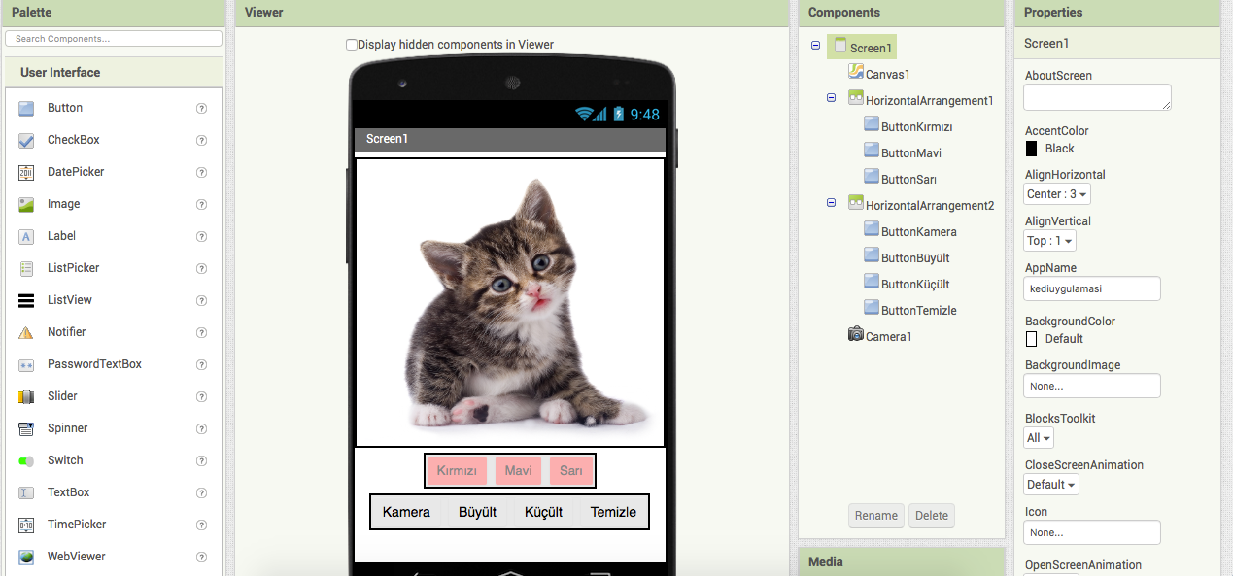Open the BlocksToolkit All dropdown
This screenshot has height=576, width=1233.
click(1039, 438)
